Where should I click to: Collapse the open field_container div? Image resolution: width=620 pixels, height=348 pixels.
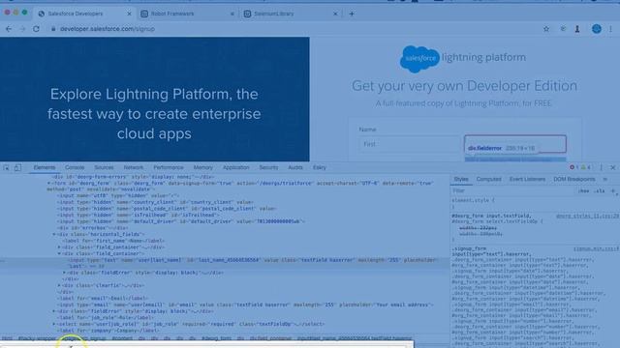[x=59, y=253]
